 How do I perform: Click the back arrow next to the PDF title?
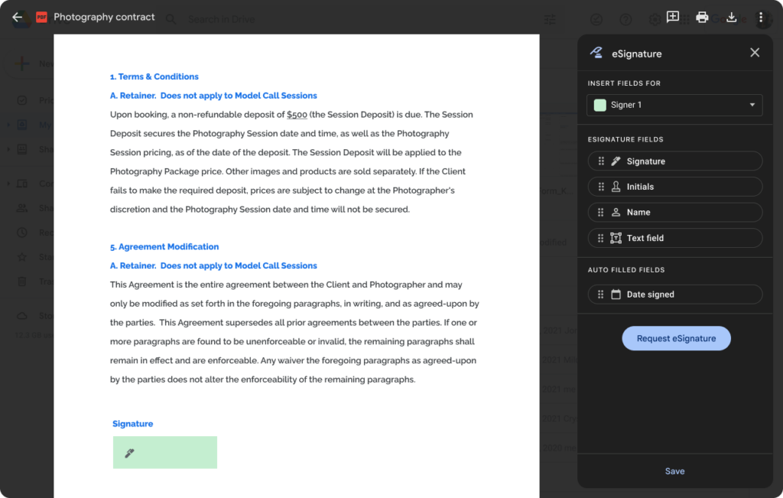pyautogui.click(x=17, y=17)
